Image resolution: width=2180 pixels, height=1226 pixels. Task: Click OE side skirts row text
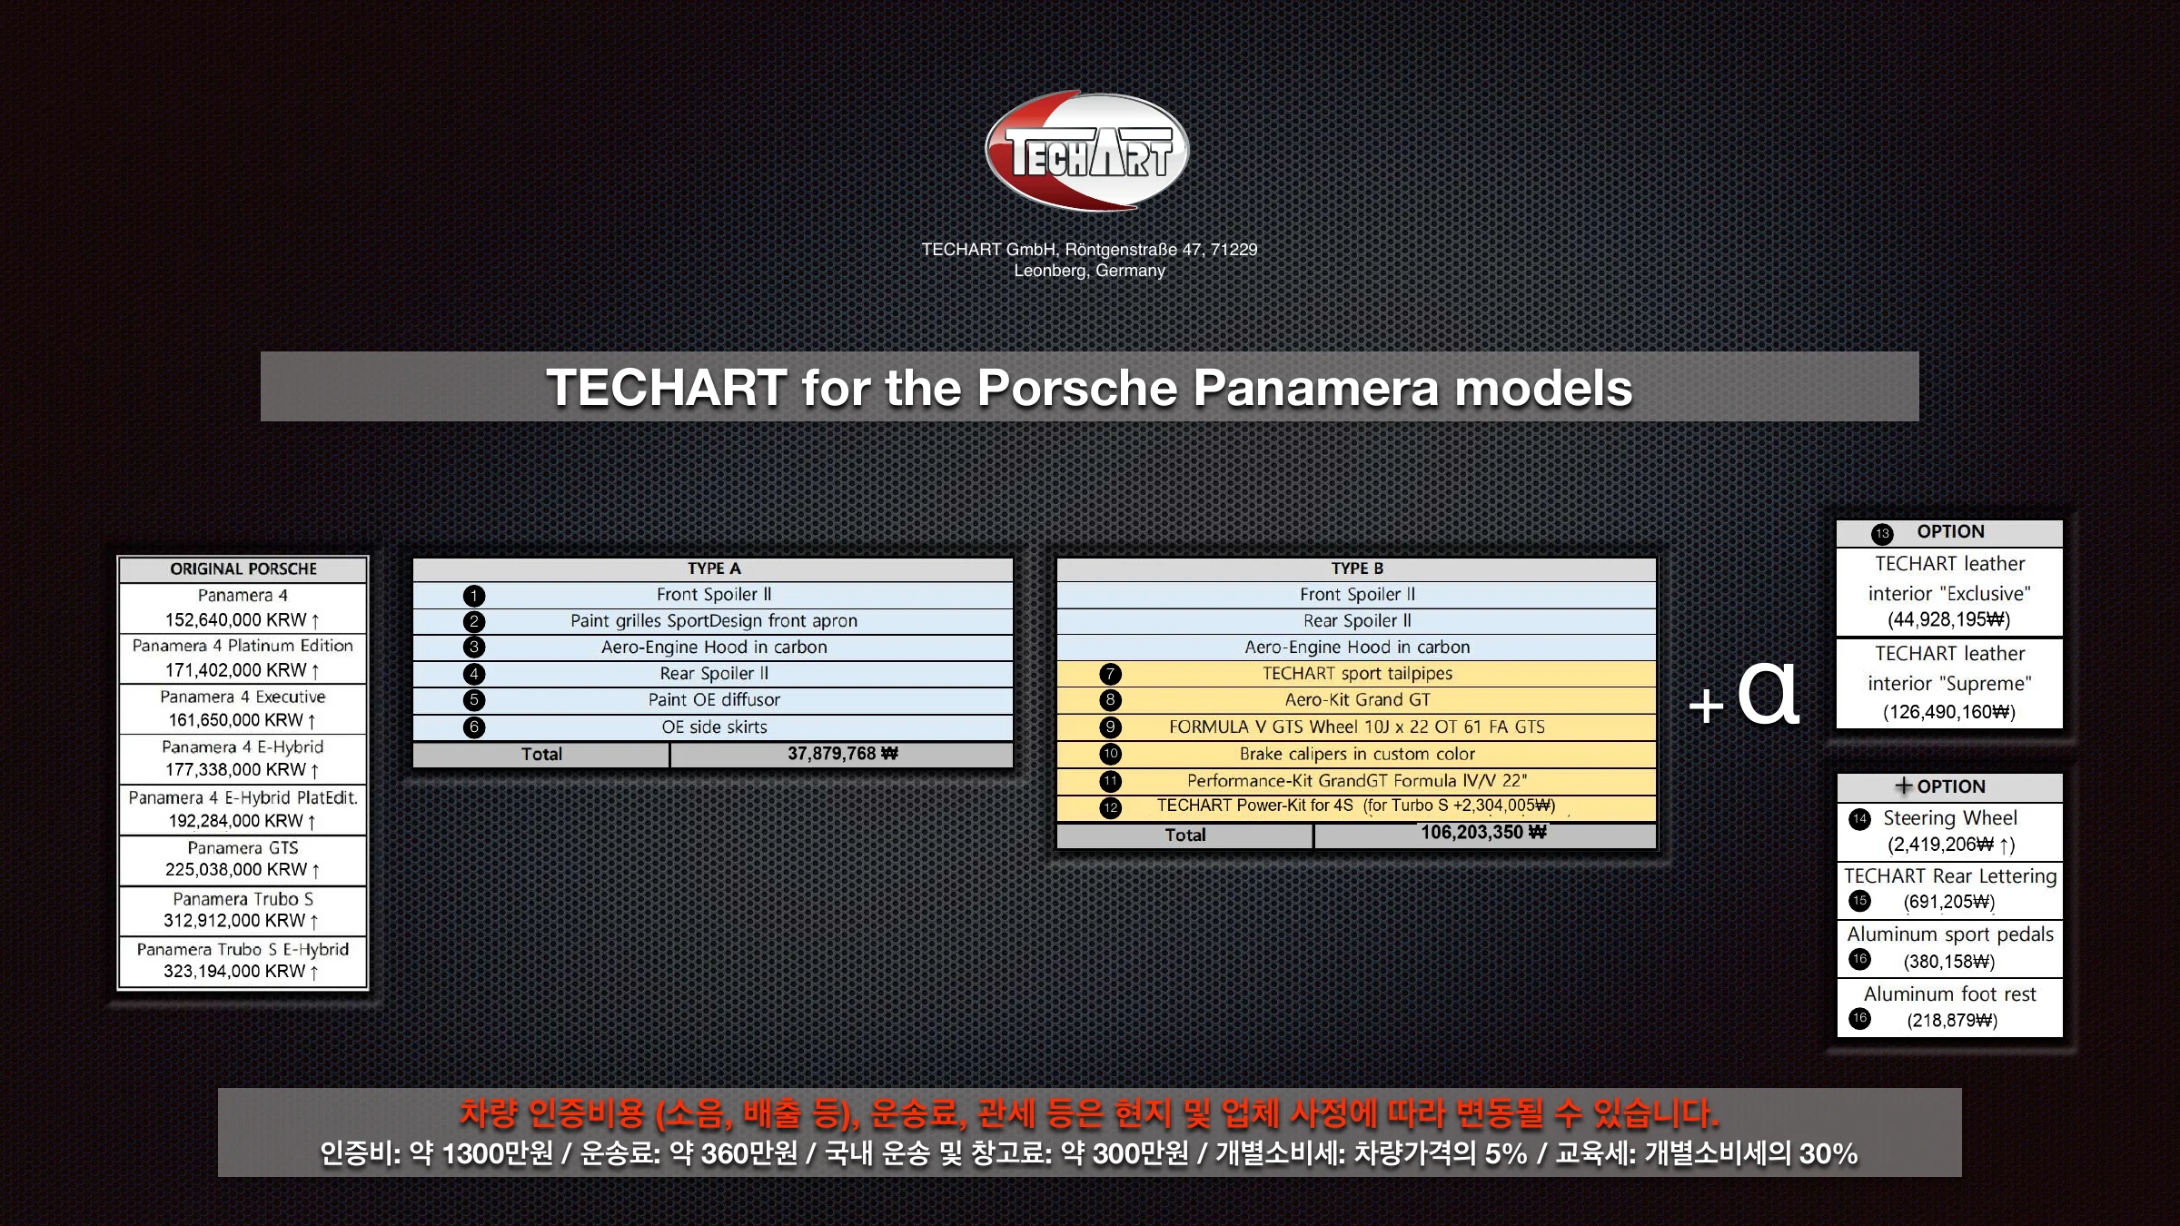(x=714, y=727)
